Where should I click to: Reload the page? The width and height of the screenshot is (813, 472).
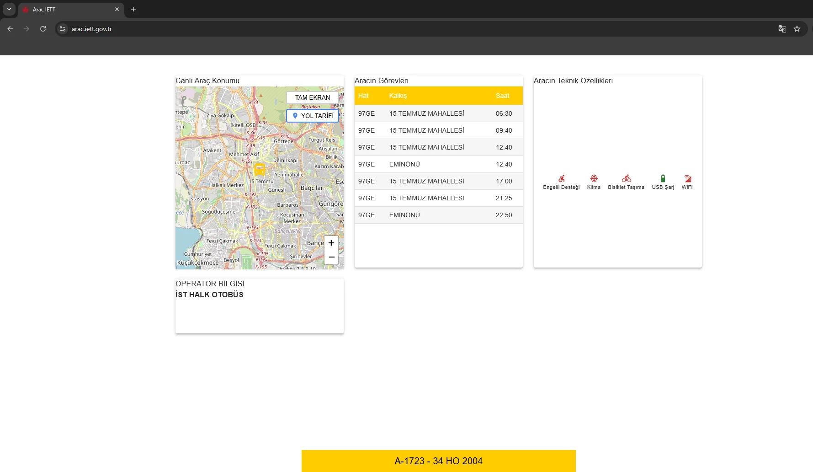43,29
